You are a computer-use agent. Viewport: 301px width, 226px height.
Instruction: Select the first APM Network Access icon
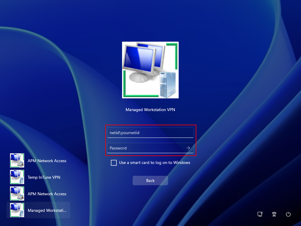tap(17, 161)
